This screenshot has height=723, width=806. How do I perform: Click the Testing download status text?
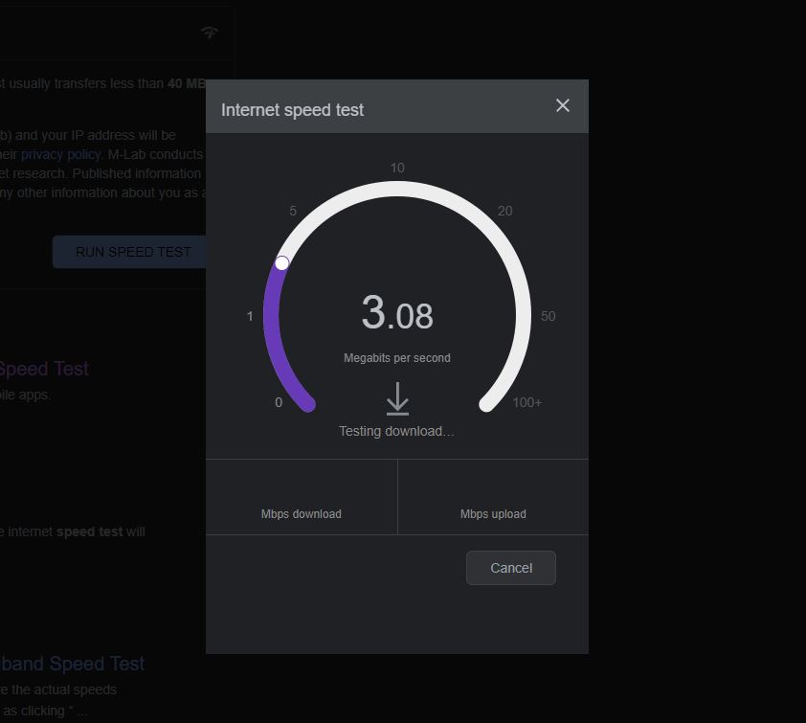click(x=396, y=431)
